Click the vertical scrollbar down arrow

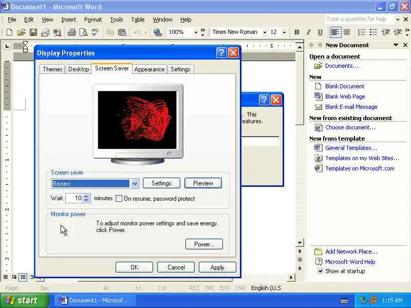(300, 242)
